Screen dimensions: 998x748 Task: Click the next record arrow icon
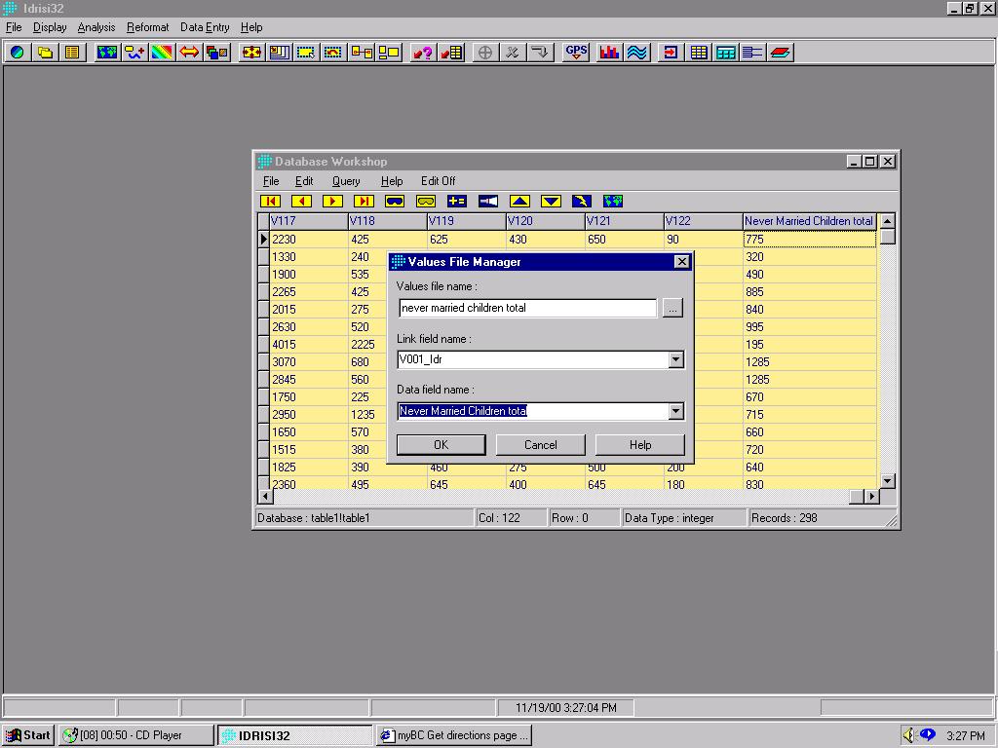(x=333, y=202)
